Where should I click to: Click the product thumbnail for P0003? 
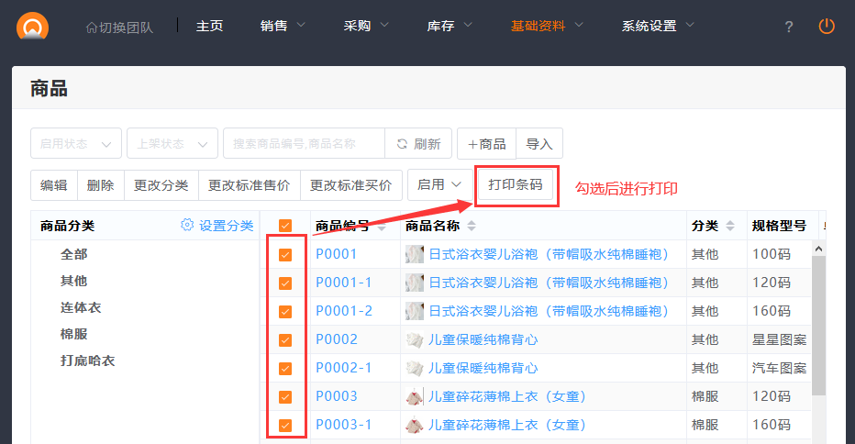415,397
